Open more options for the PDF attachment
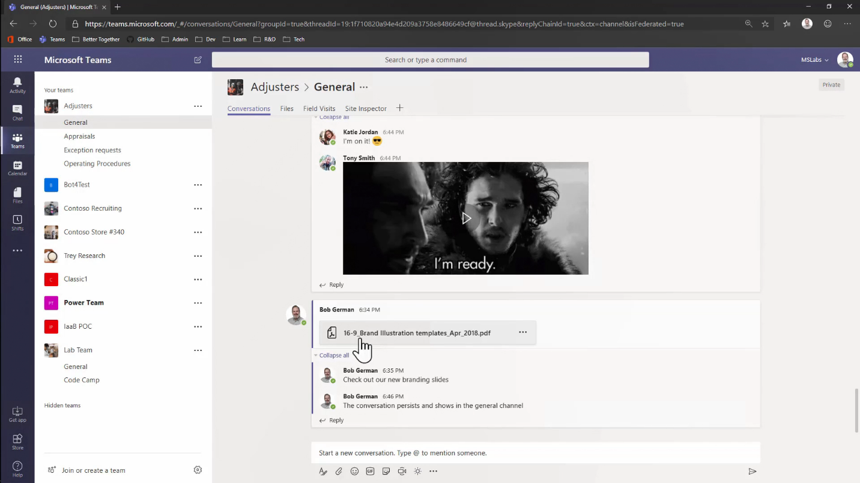 [x=522, y=332]
